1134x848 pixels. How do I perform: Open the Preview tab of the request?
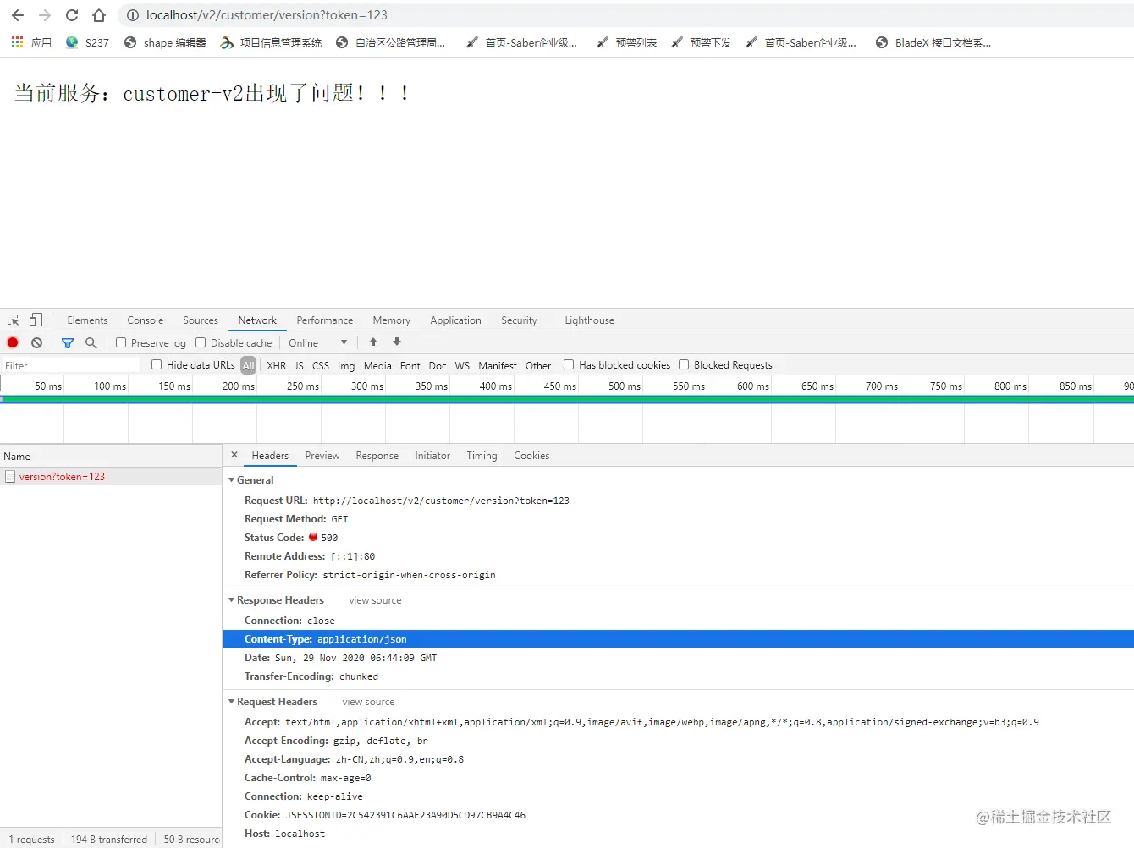322,456
